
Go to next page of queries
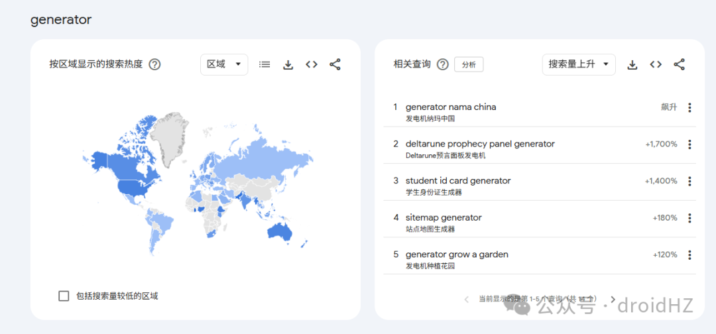point(613,300)
